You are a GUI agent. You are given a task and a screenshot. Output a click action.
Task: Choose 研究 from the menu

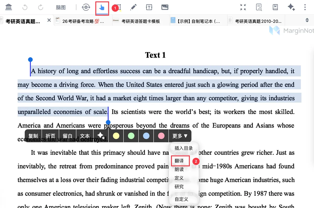[x=179, y=187]
